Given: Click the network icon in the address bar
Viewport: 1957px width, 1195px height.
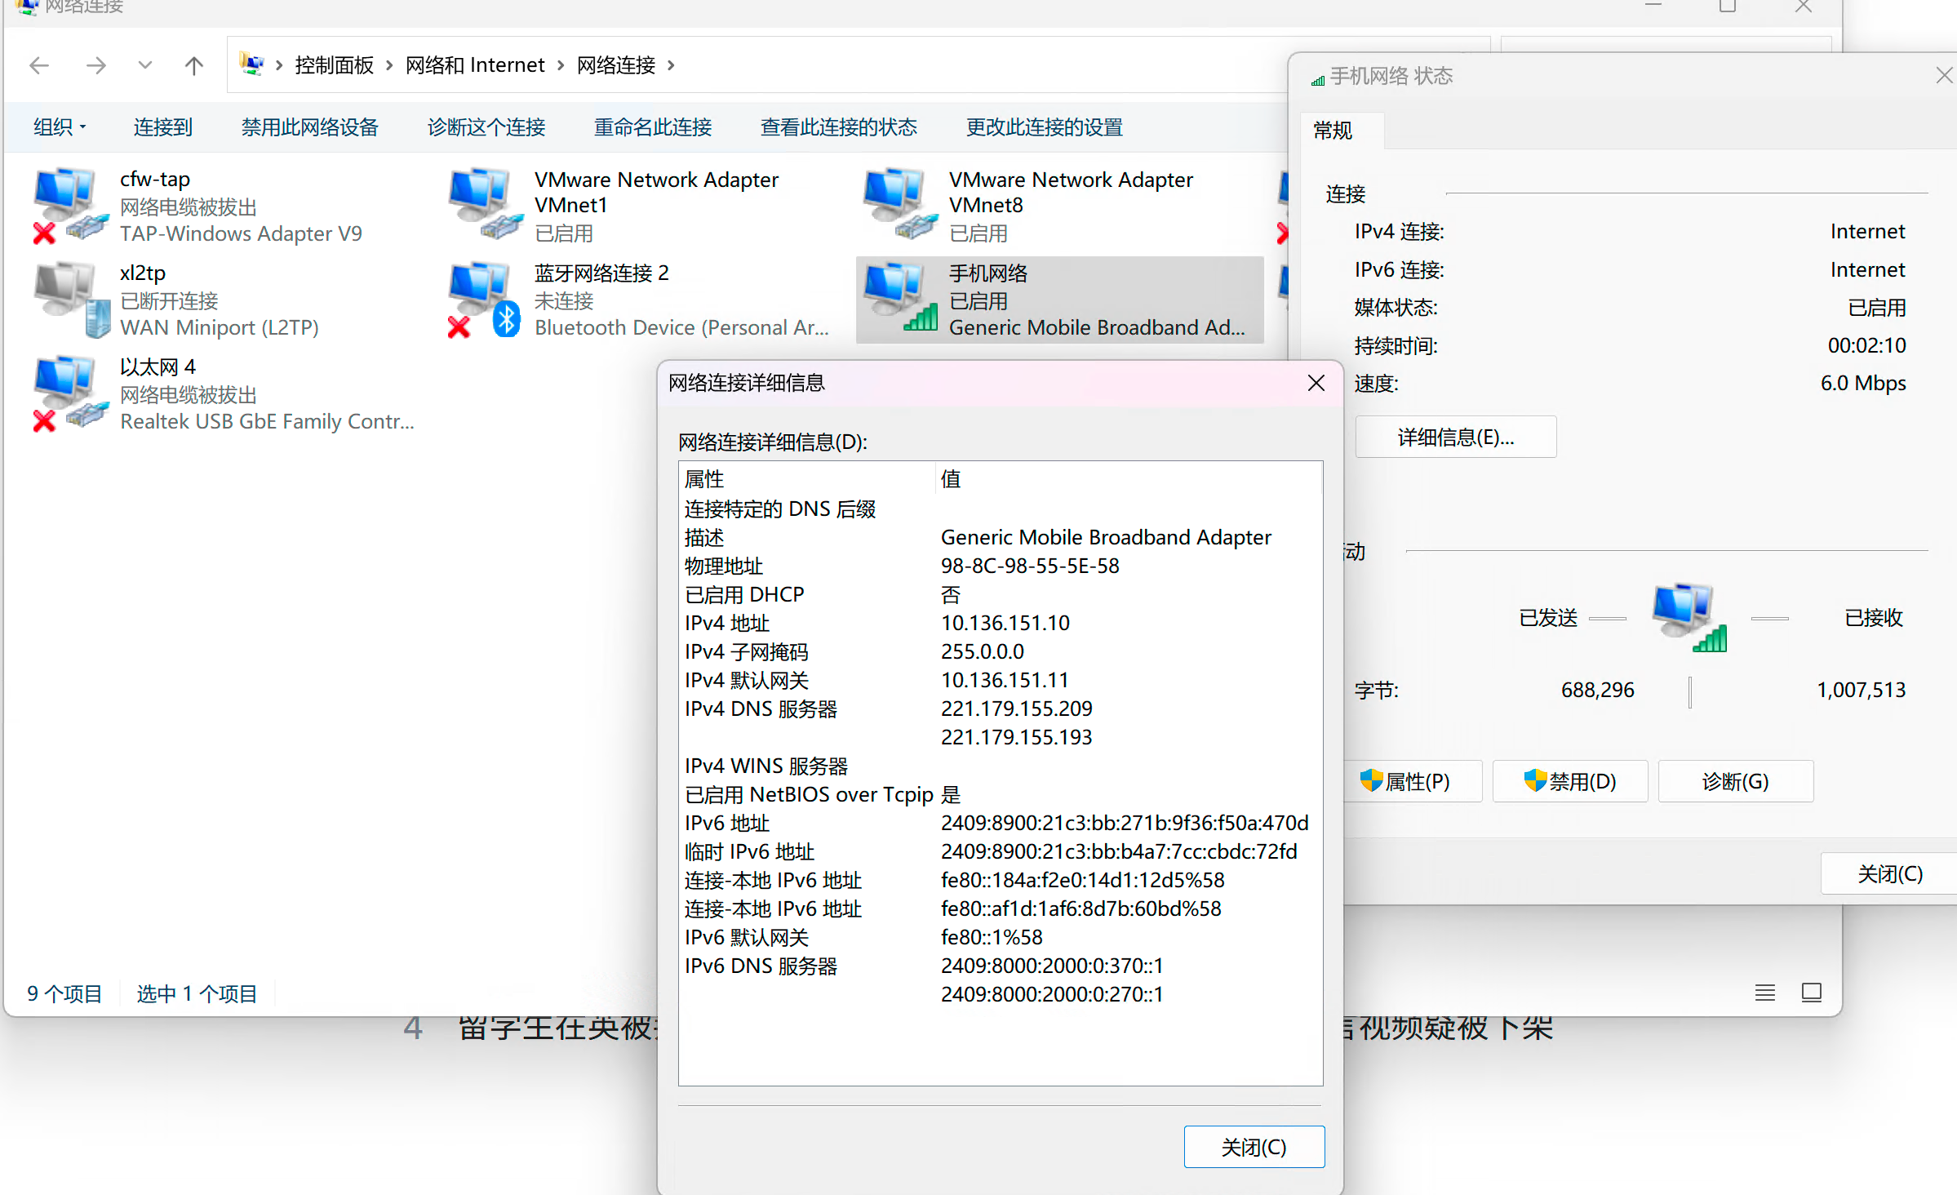Looking at the screenshot, I should [x=253, y=64].
